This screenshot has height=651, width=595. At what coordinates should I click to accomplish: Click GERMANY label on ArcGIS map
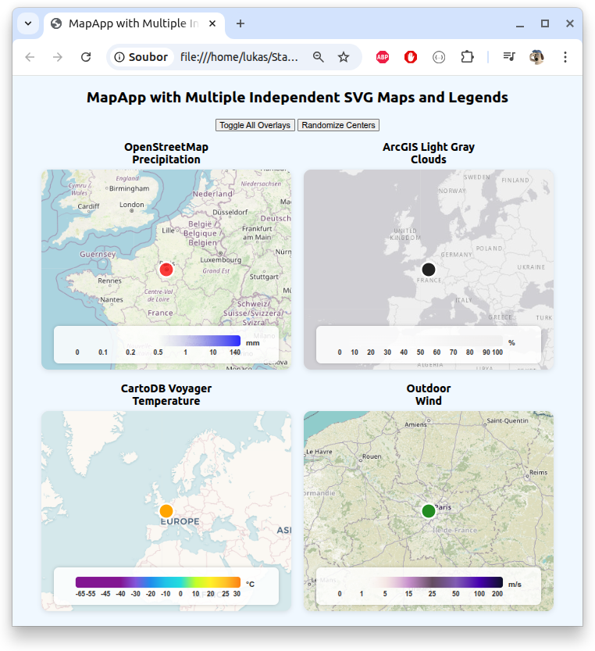[457, 255]
